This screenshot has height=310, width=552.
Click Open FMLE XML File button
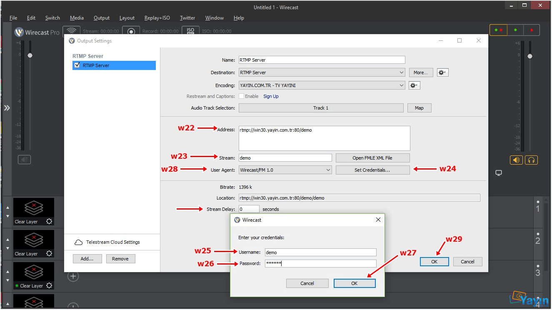pyautogui.click(x=372, y=158)
